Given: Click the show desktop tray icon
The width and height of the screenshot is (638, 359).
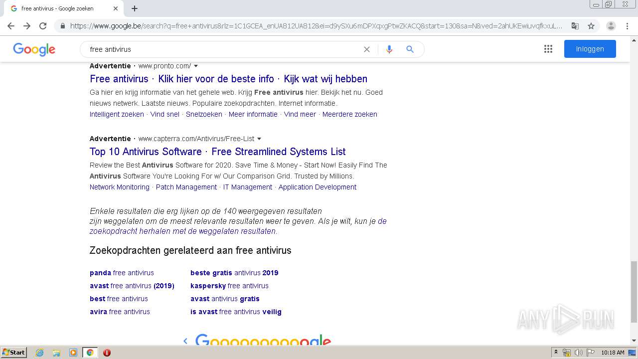Looking at the screenshot, I should [x=633, y=353].
